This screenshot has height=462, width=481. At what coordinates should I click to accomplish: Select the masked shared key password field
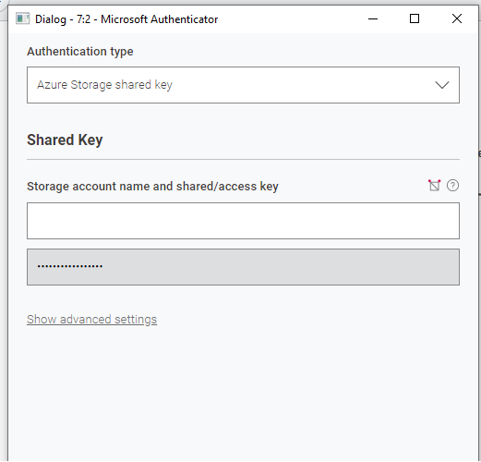tap(243, 267)
